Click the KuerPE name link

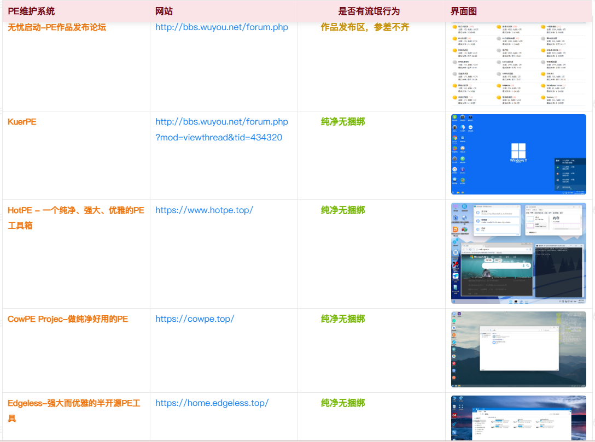(x=22, y=122)
